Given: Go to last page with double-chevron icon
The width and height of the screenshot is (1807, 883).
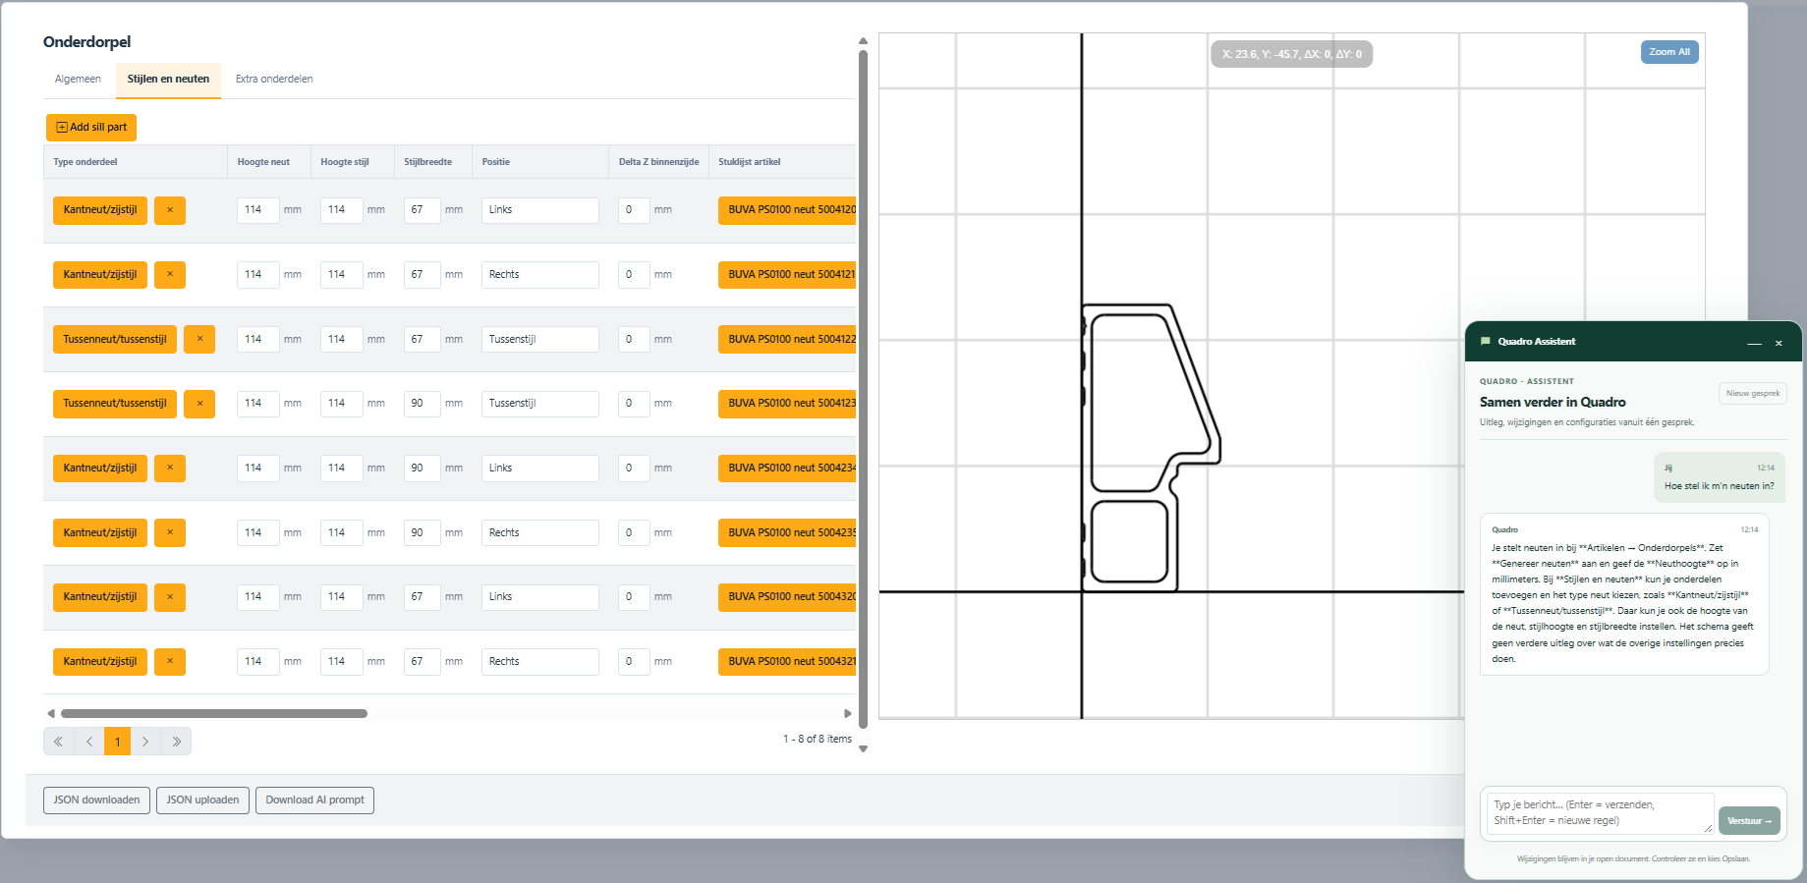Looking at the screenshot, I should pyautogui.click(x=176, y=742).
